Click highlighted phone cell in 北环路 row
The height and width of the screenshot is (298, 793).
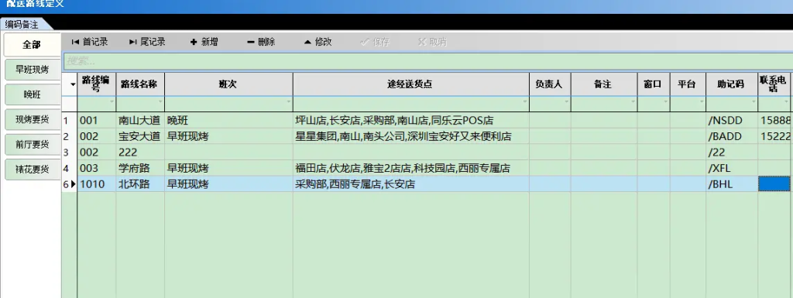774,184
